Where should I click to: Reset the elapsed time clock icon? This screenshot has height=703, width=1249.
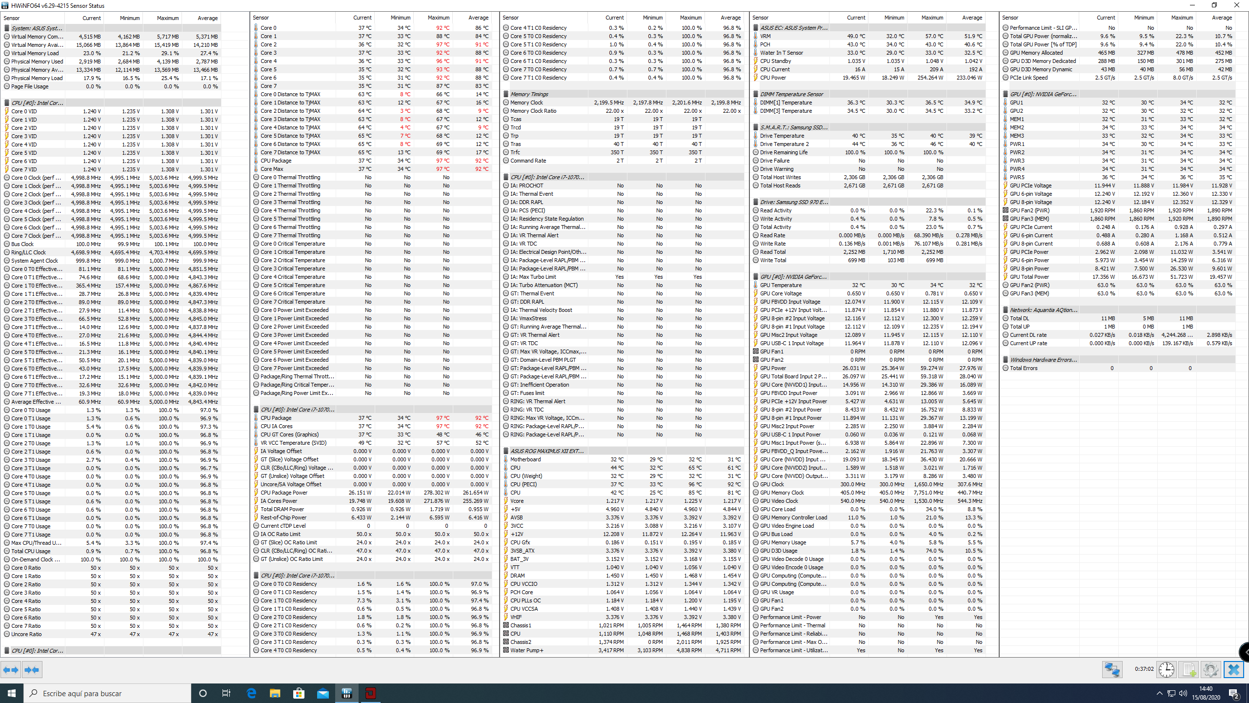[x=1167, y=669]
